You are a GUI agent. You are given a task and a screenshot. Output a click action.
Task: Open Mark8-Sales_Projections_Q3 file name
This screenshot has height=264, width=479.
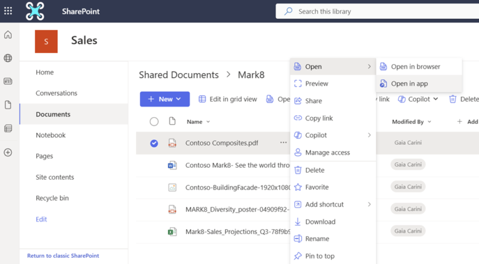point(238,232)
